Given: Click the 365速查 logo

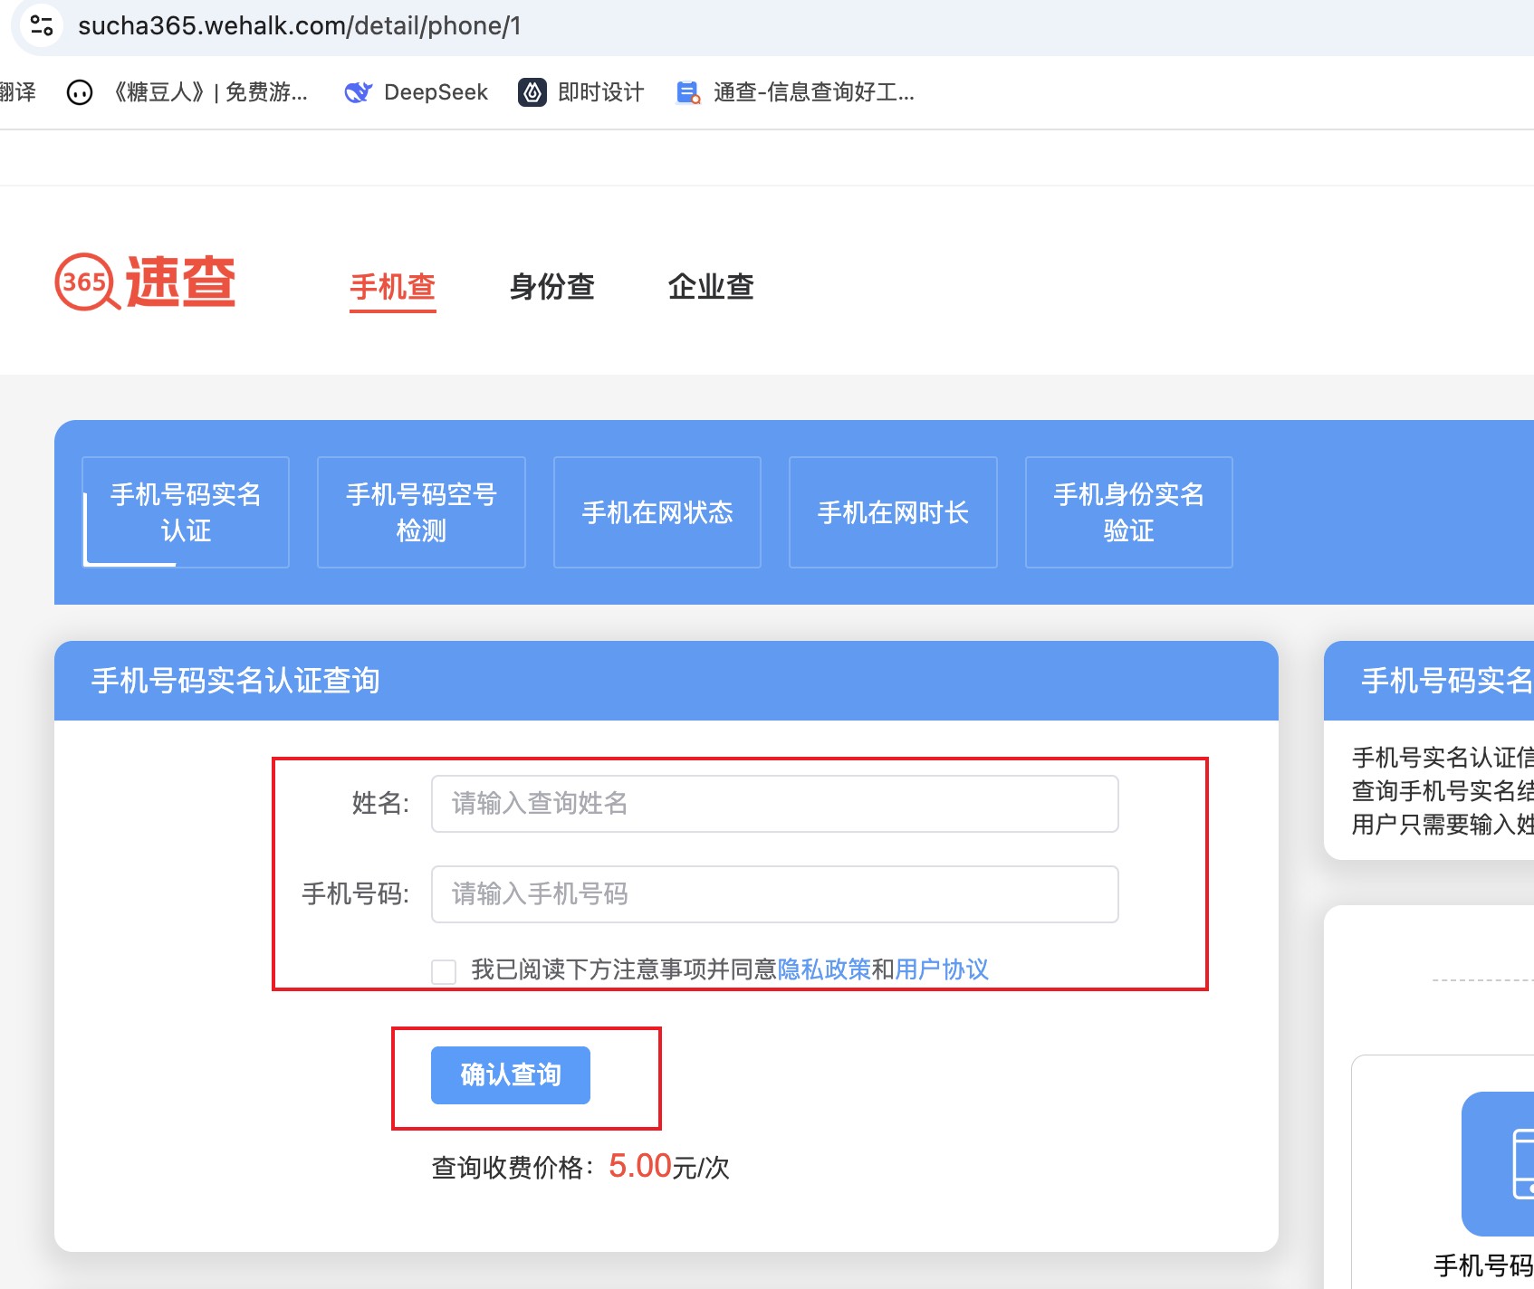Looking at the screenshot, I should click(145, 282).
